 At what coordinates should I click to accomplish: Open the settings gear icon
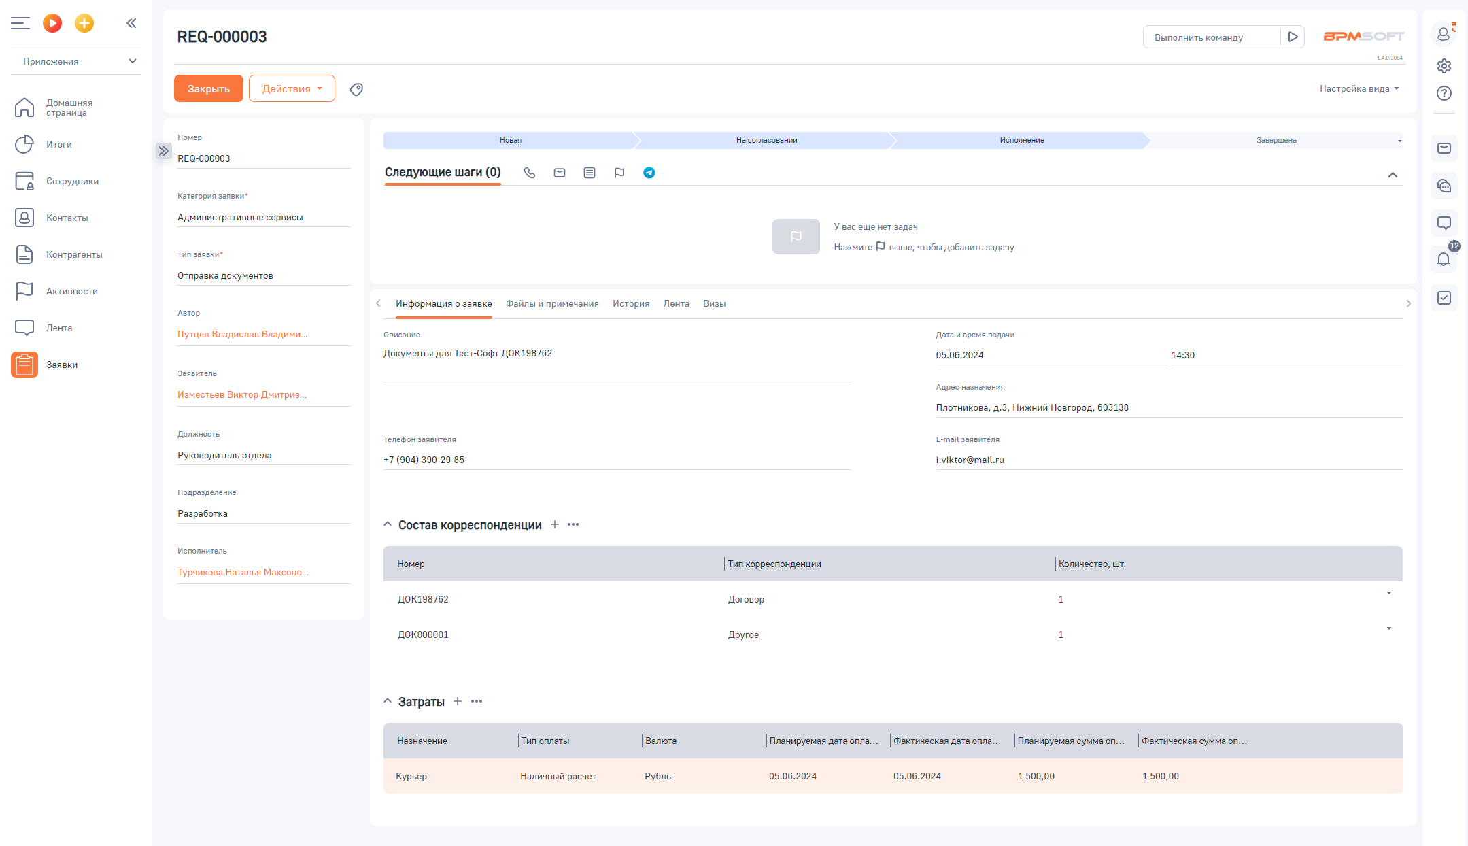pyautogui.click(x=1444, y=66)
